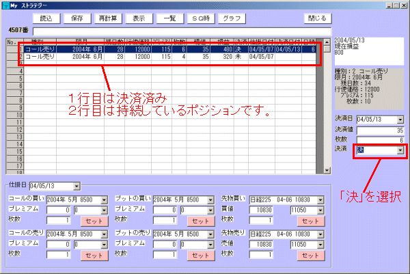The image size is (410, 274).
Task: Expand the コールの売り premium dropdown
Action: [x=104, y=245]
